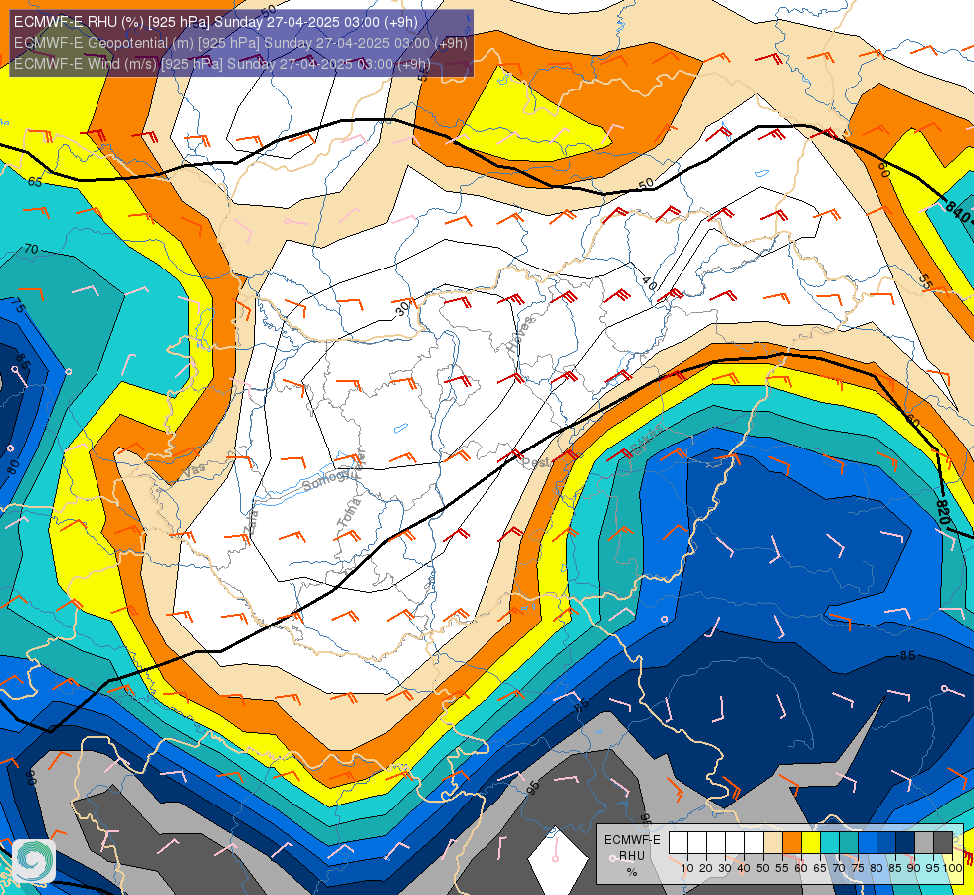Click the '80' humidity contour label on the map

click(x=13, y=467)
